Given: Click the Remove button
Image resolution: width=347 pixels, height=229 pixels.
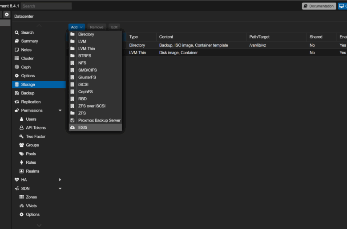Looking at the screenshot, I should 97,27.
